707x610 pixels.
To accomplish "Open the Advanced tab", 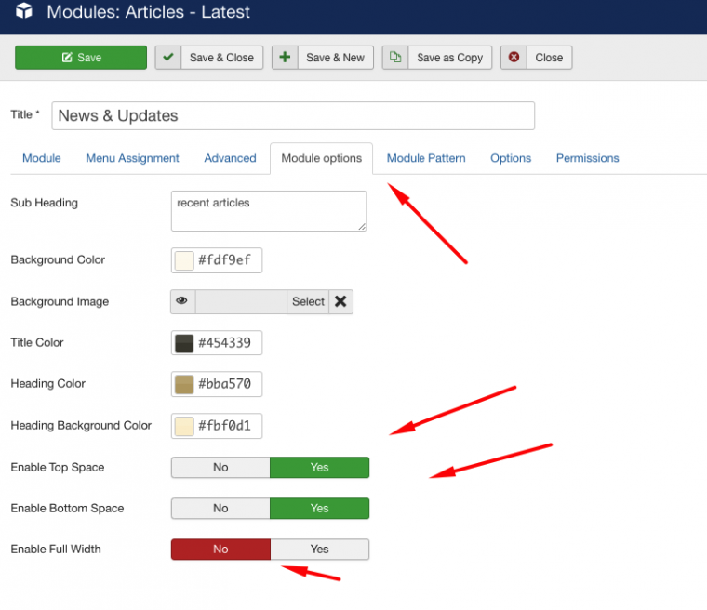I will pyautogui.click(x=230, y=158).
